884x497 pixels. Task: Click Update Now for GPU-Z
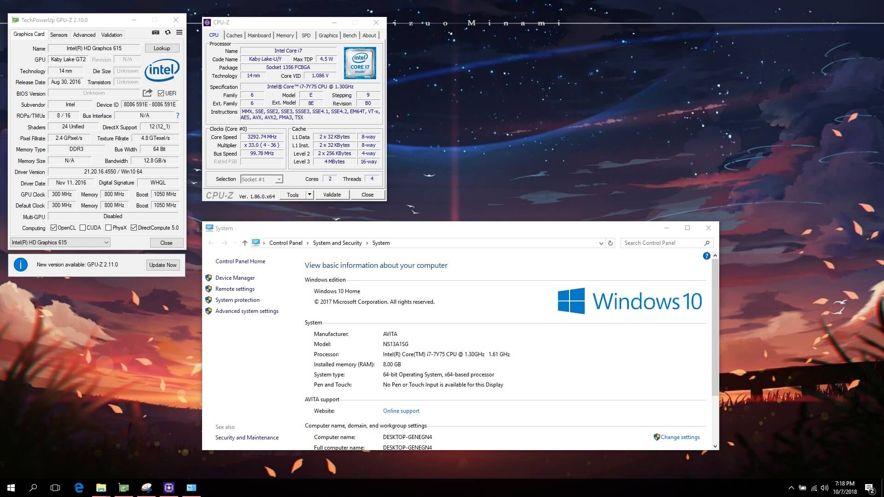pyautogui.click(x=163, y=265)
